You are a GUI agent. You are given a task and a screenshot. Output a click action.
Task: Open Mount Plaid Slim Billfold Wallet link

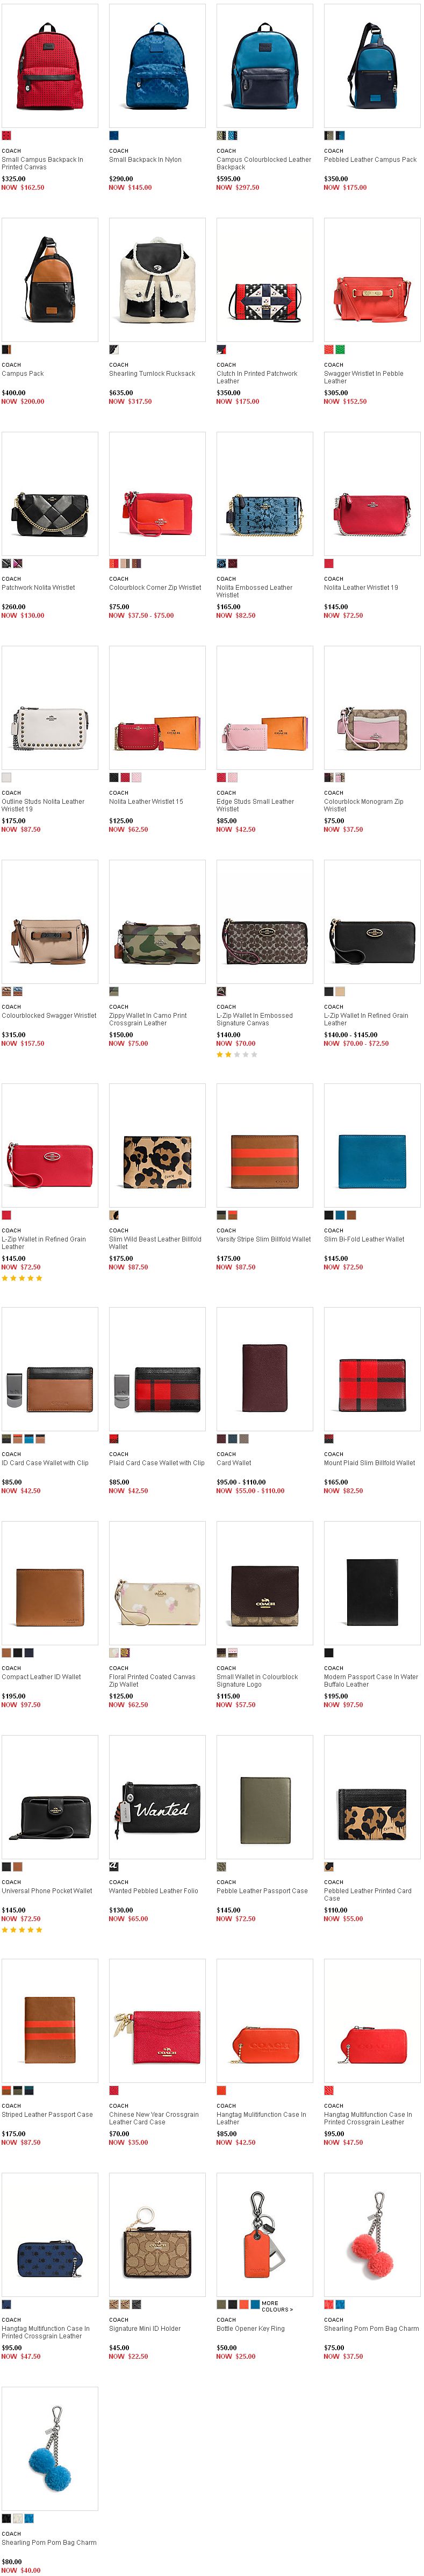(369, 1462)
